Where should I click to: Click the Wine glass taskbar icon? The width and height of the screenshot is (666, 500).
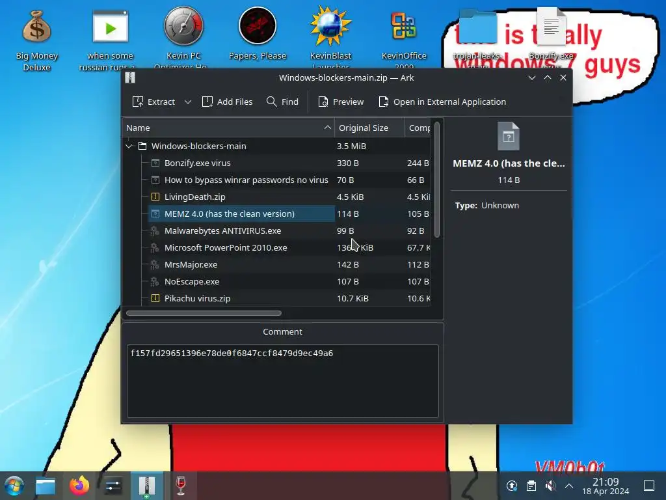click(181, 486)
